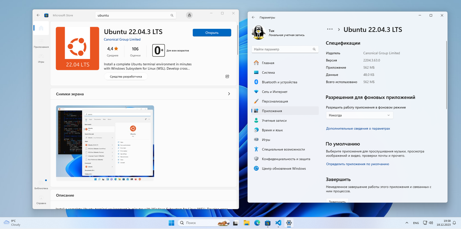
Task: Click the magnifier in Найти параметр field
Action: 314,49
